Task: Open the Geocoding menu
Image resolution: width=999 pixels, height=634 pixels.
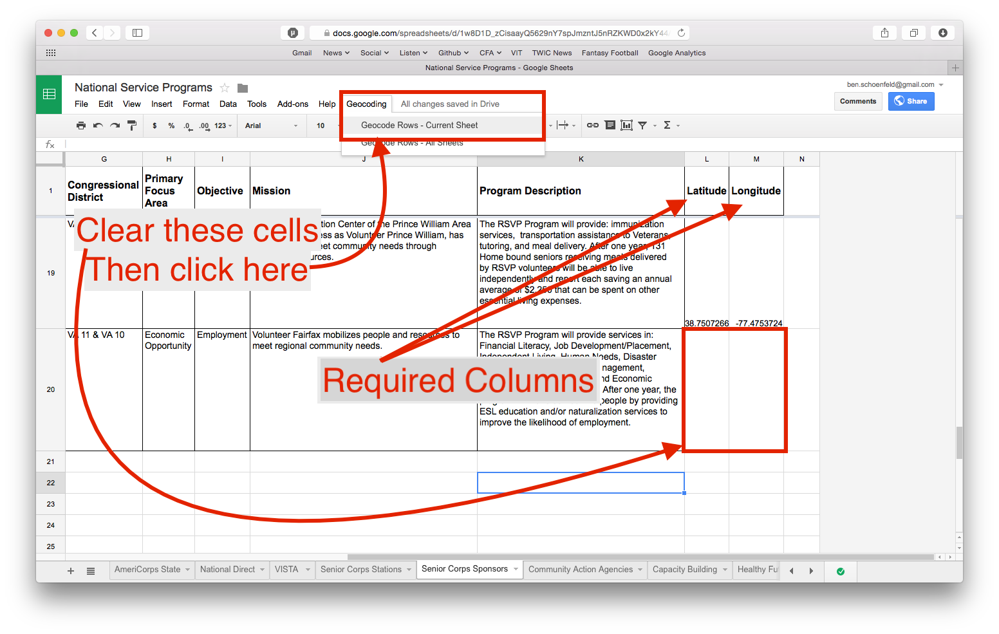Action: coord(366,104)
